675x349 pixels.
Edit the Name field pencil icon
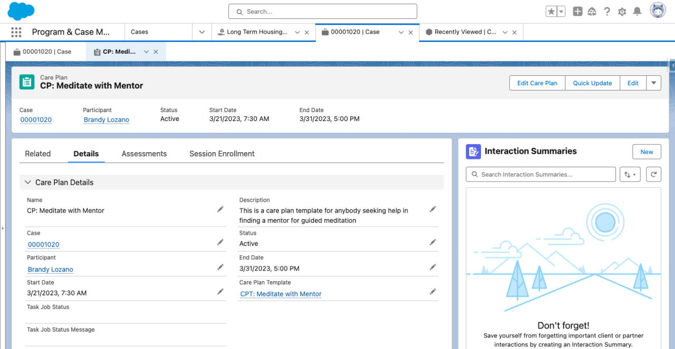point(220,210)
